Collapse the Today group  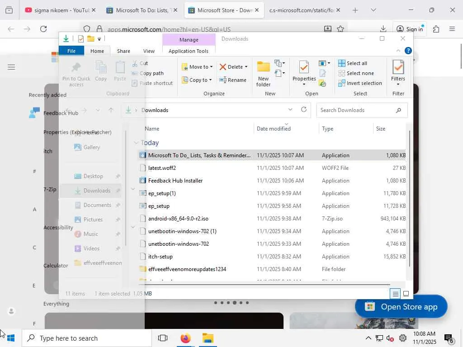point(136,142)
